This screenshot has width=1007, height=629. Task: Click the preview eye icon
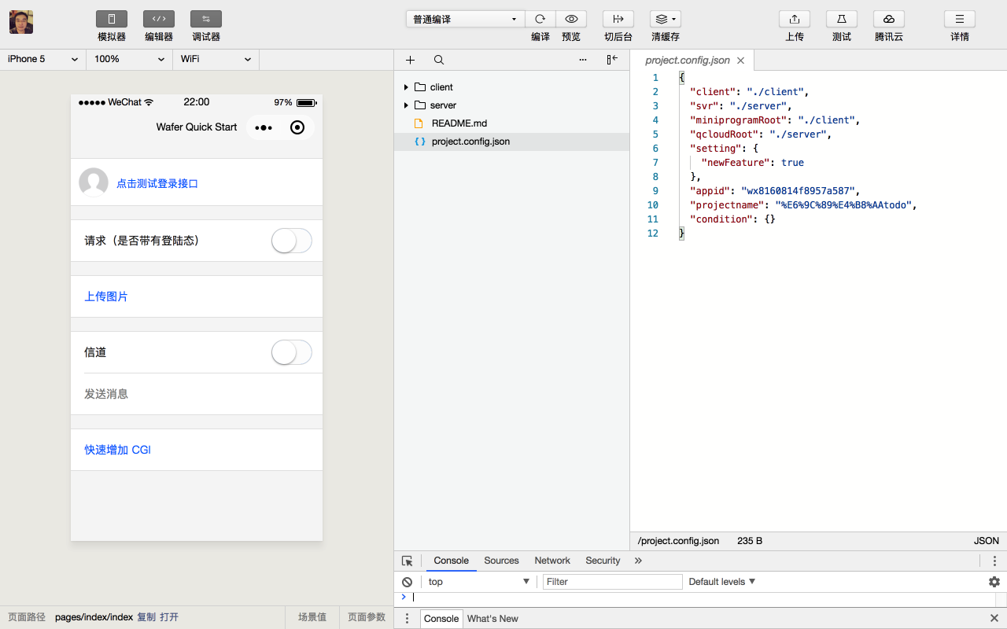[x=571, y=19]
